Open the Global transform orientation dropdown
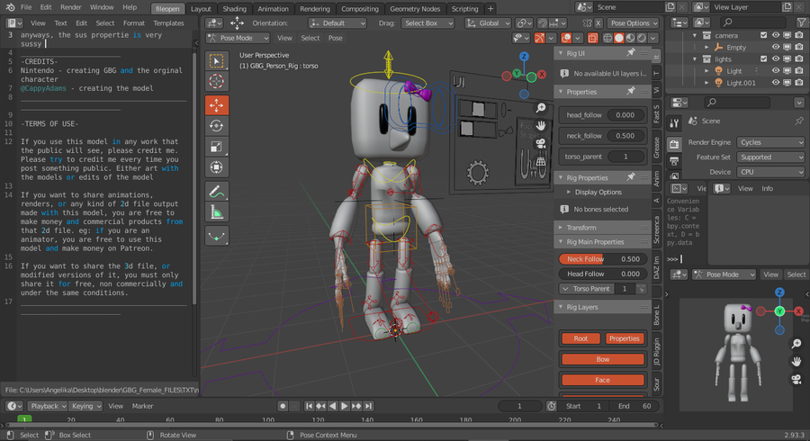 coord(488,23)
